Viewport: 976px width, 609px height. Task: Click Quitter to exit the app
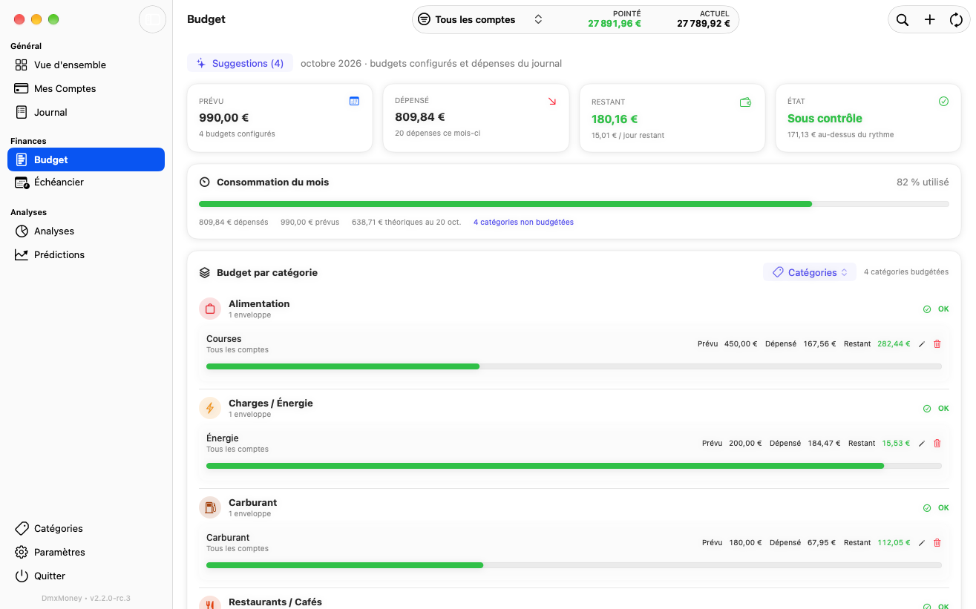[86, 576]
